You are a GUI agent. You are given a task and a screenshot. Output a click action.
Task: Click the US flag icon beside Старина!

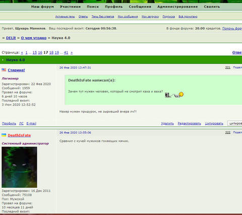(4, 70)
